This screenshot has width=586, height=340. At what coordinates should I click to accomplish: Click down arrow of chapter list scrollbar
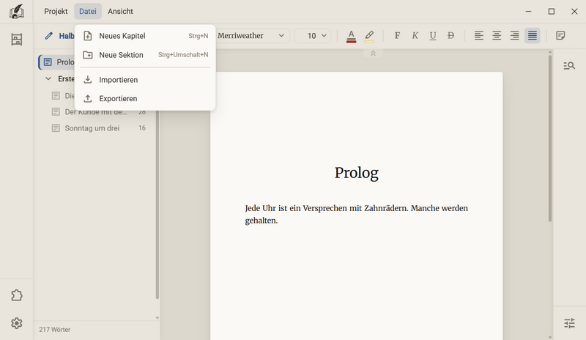[157, 318]
